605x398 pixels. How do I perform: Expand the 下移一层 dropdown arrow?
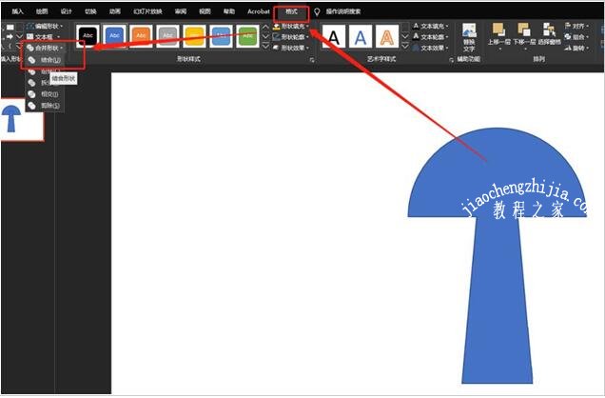(x=524, y=49)
